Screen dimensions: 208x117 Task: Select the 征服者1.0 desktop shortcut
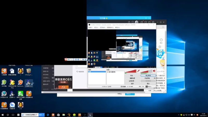coord(12,94)
